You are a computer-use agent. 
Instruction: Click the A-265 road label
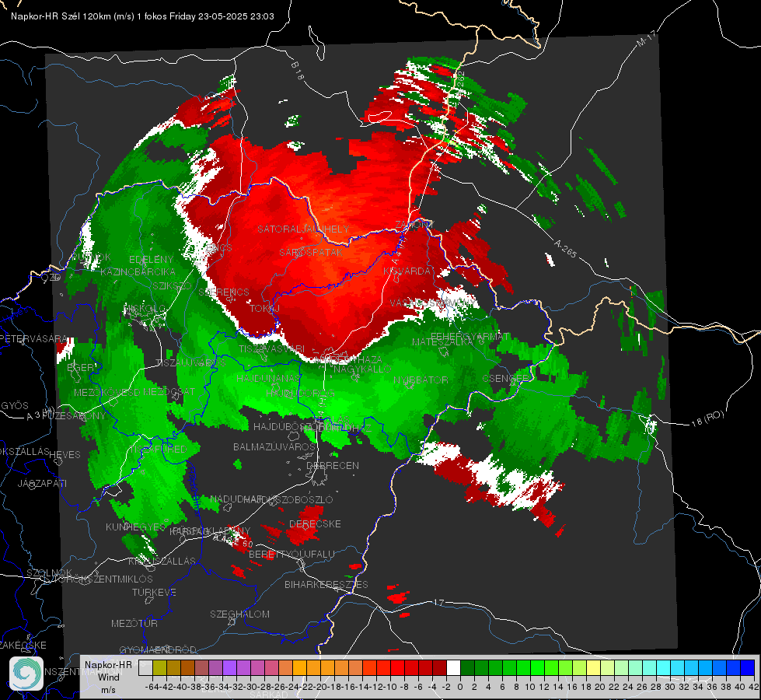[565, 249]
